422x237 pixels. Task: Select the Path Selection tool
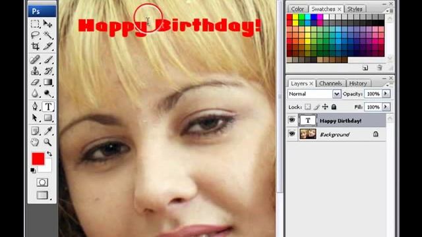35,118
